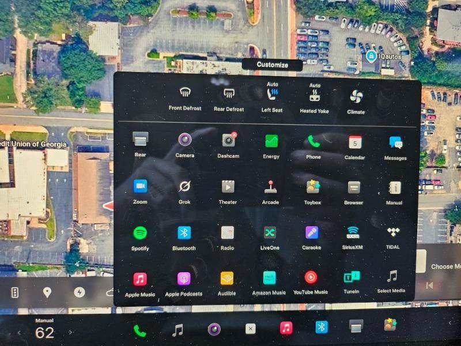Tap the map pin icon
This screenshot has width=461, height=346.
tap(47, 292)
